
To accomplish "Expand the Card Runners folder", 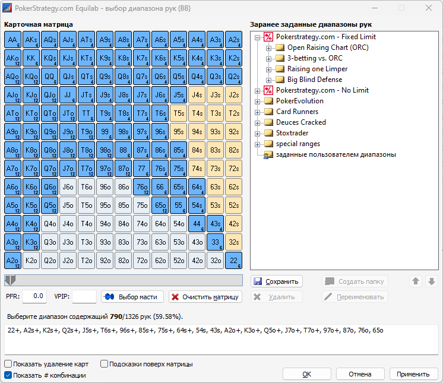I will tap(257, 112).
